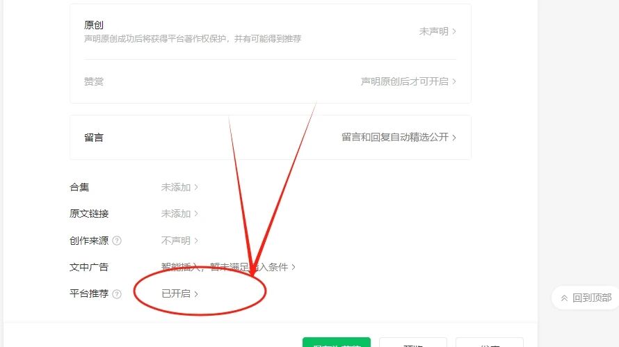
Task: Click the chevron after 声明原创后才可开启
Action: pyautogui.click(x=454, y=81)
